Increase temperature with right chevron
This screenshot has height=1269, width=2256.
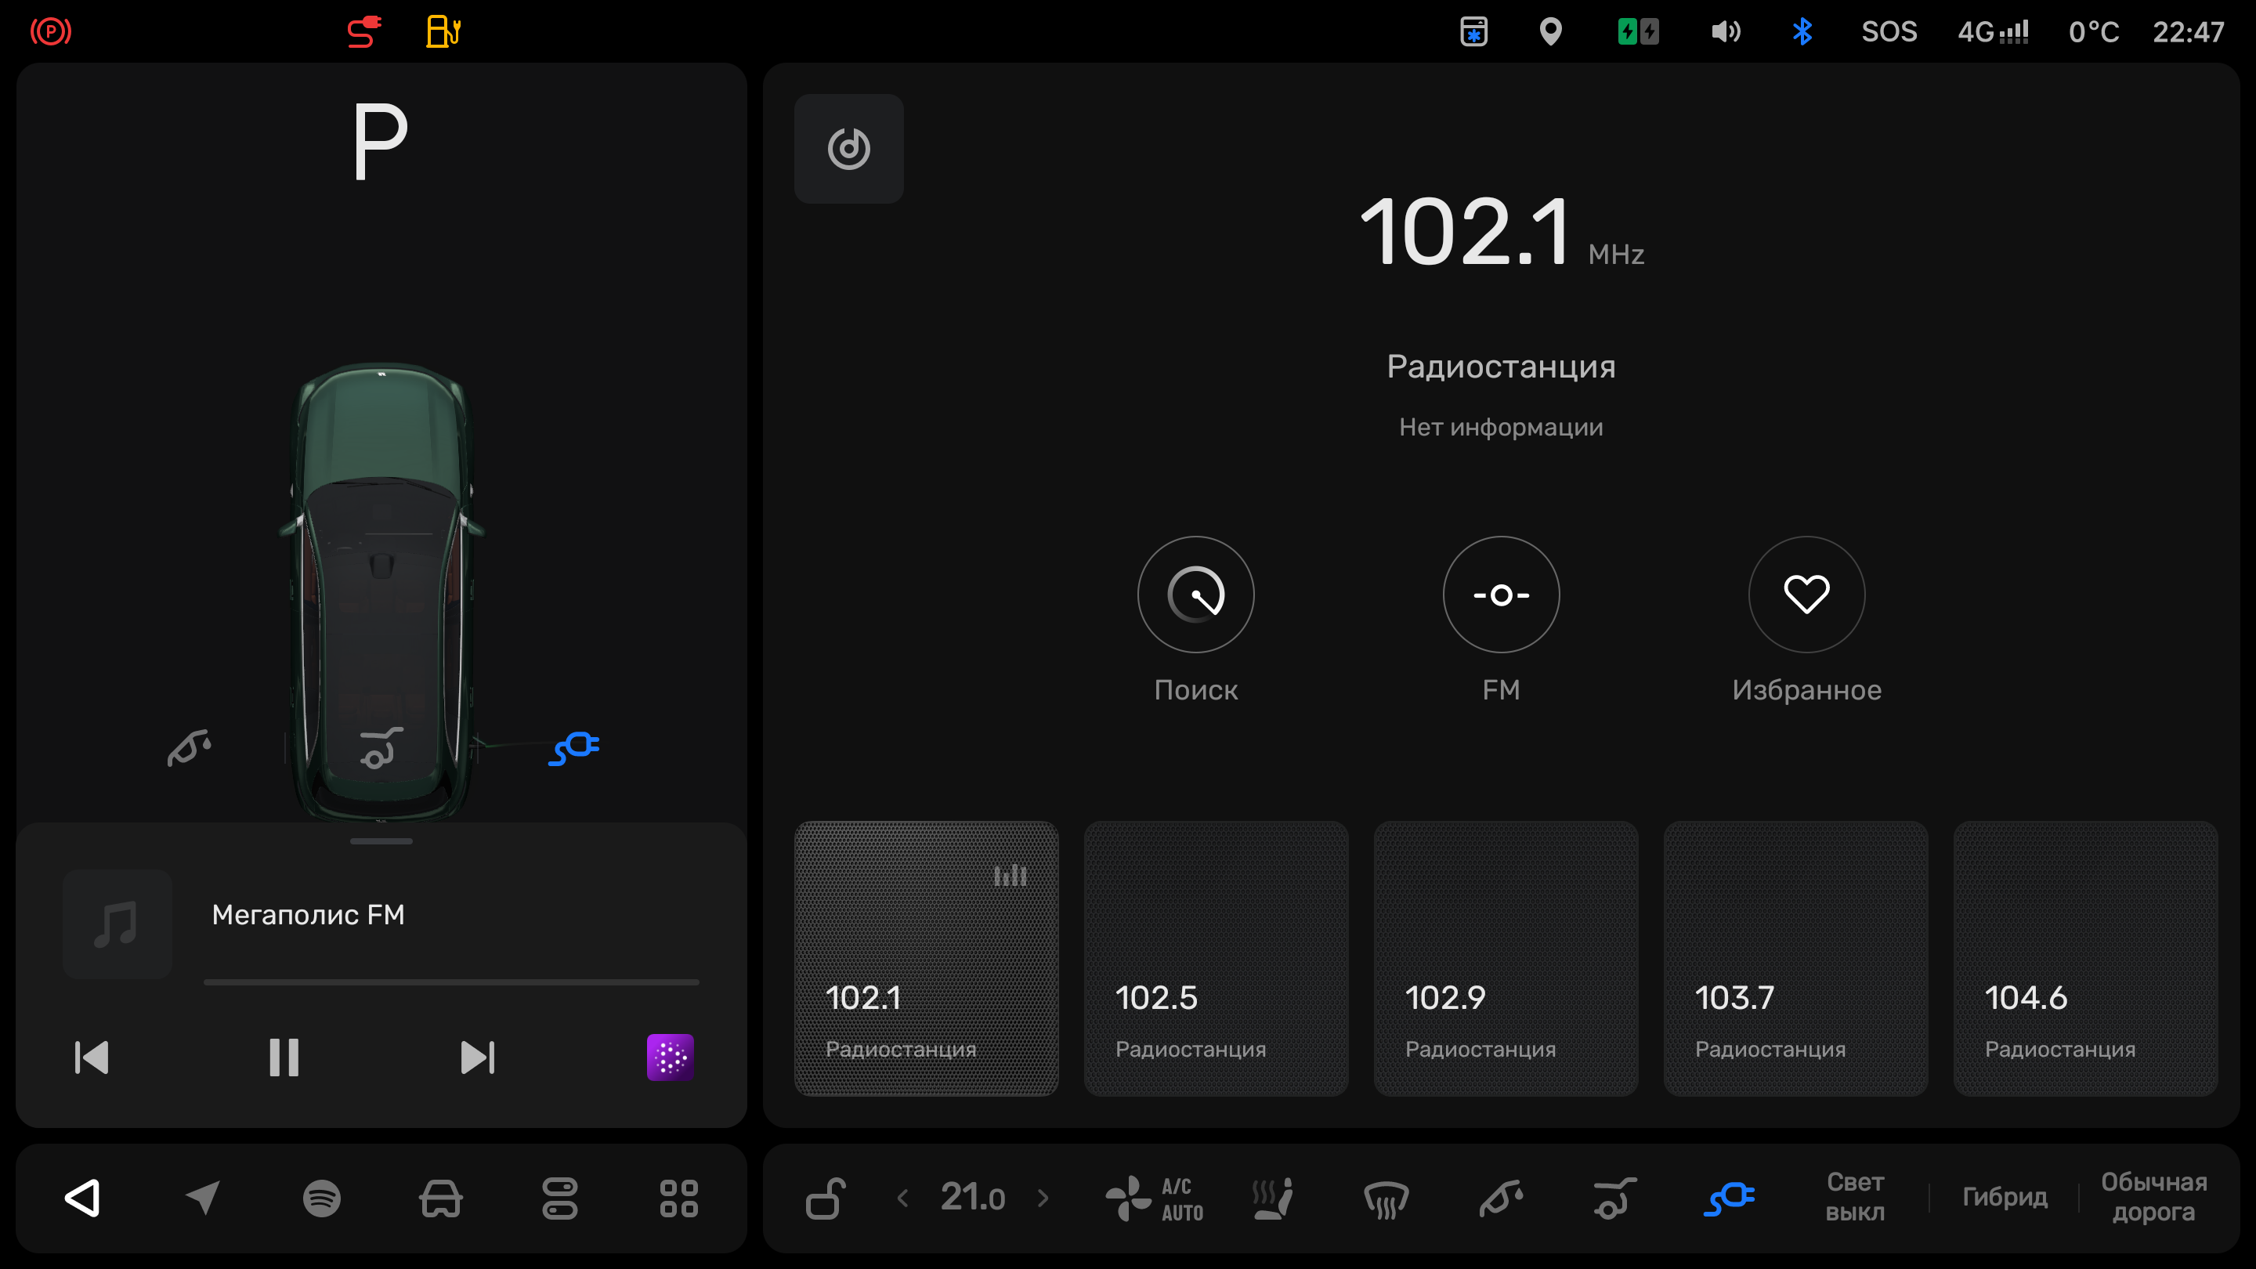(1042, 1198)
